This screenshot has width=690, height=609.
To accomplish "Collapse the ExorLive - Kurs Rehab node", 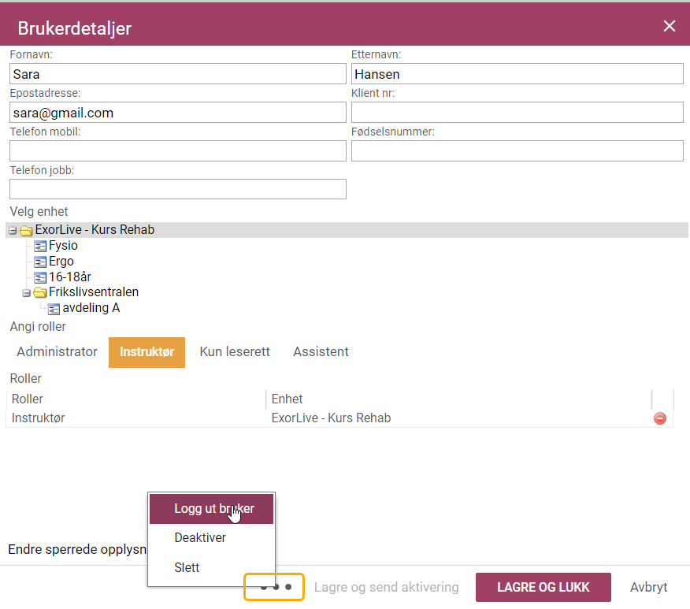I will pos(13,230).
